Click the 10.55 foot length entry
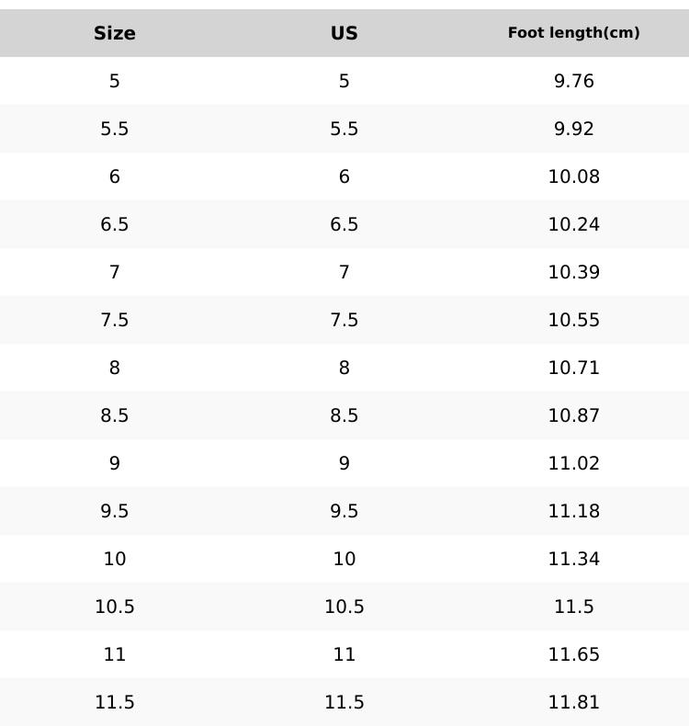Image resolution: width=689 pixels, height=726 pixels. (574, 320)
